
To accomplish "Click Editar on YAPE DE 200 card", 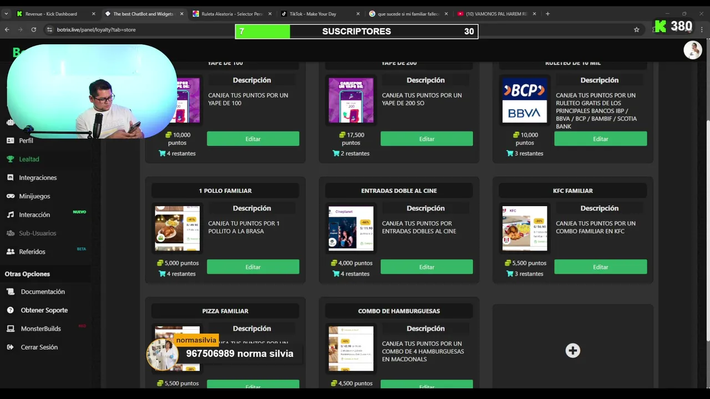I will pyautogui.click(x=427, y=139).
